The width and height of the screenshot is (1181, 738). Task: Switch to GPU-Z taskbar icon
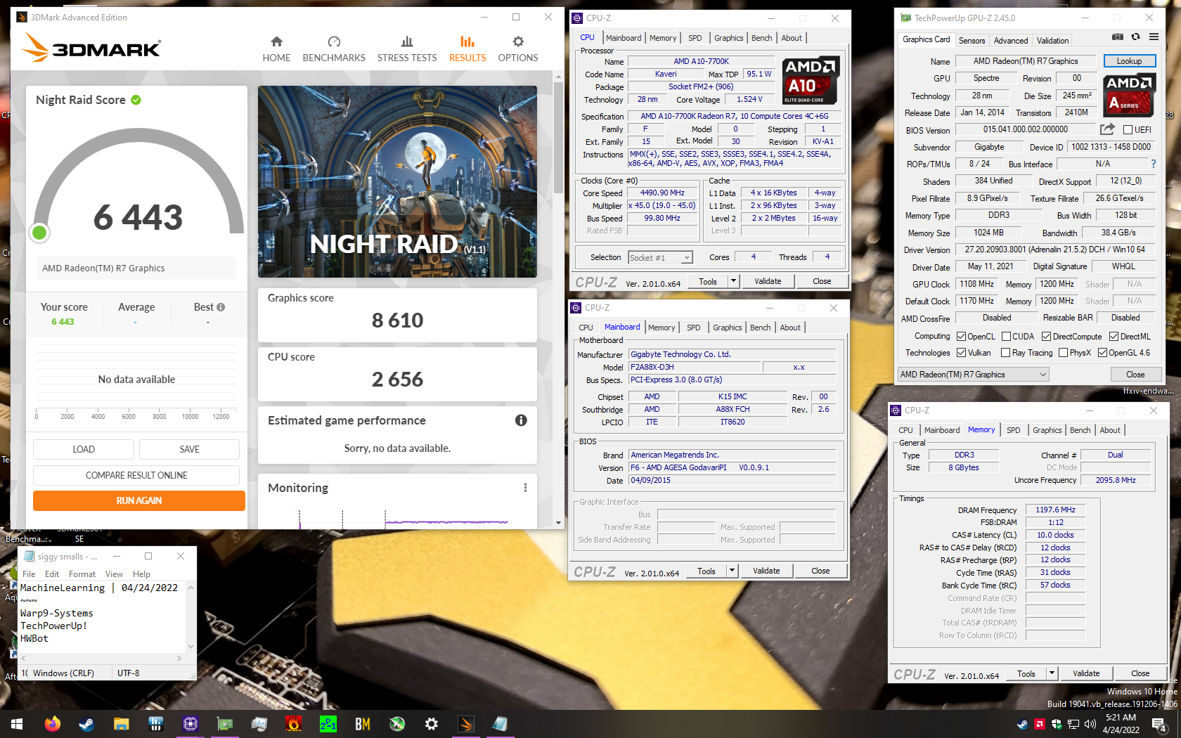(x=225, y=724)
